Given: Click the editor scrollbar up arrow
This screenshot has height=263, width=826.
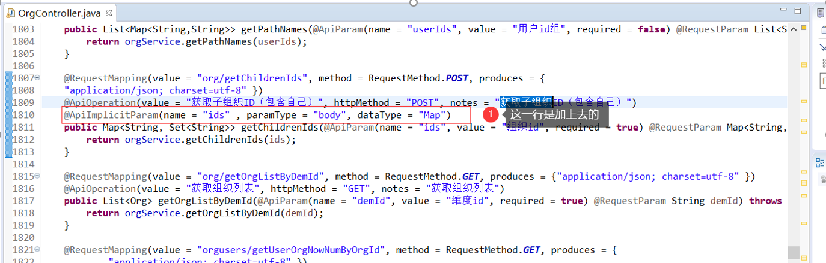Looking at the screenshot, I should [x=794, y=29].
